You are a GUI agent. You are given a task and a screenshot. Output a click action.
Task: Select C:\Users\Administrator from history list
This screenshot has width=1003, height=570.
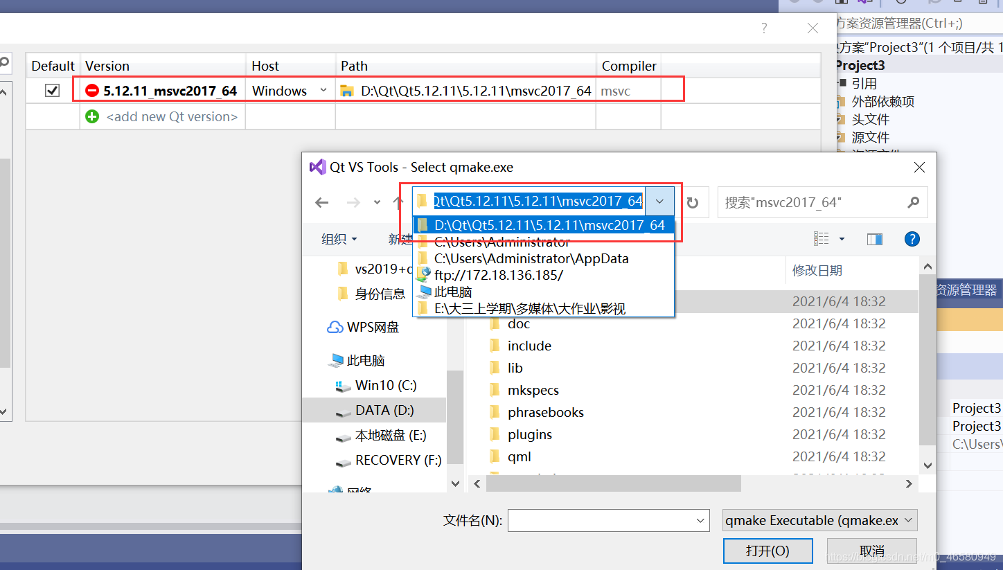(x=544, y=242)
